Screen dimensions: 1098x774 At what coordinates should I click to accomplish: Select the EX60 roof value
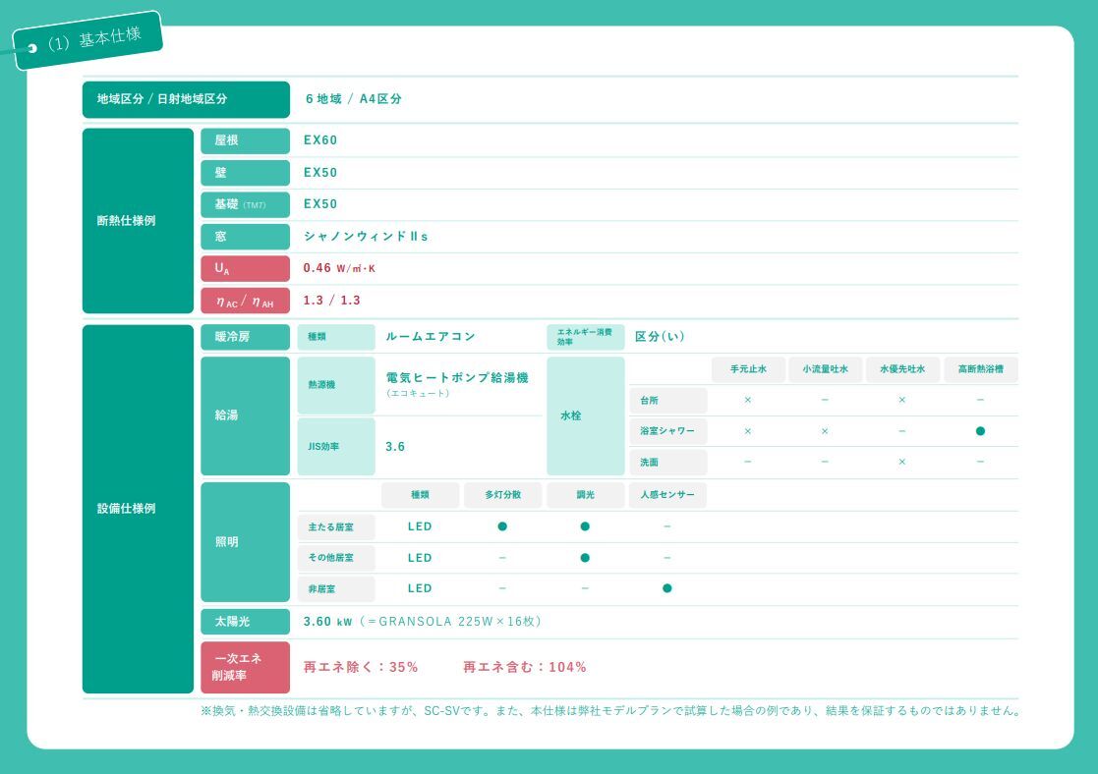[320, 139]
